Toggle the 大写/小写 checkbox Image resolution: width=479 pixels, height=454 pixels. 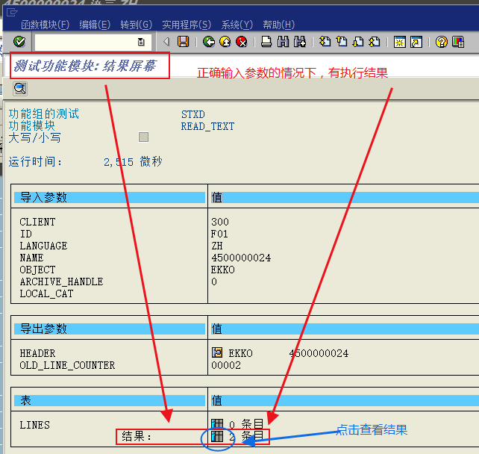pyautogui.click(x=143, y=137)
